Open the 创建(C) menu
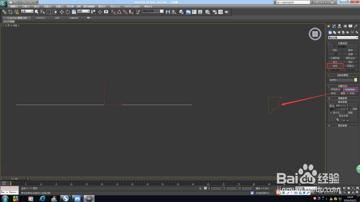This screenshot has width=360, height=202. [x=59, y=6]
